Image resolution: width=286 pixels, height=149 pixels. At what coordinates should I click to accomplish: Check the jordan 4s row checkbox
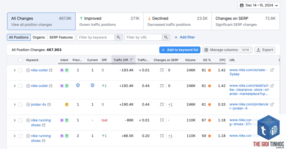20,105
